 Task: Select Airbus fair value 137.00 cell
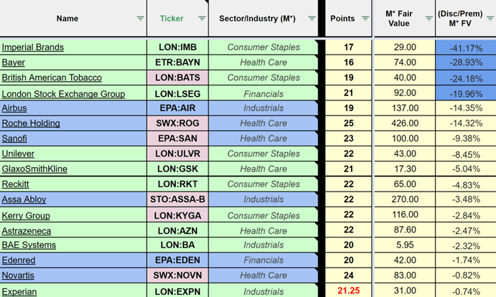pos(405,108)
